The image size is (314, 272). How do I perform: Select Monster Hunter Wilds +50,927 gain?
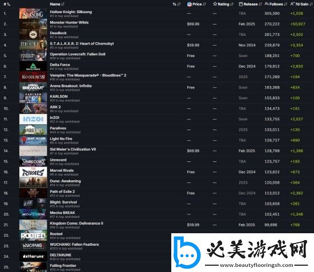pyautogui.click(x=298, y=24)
